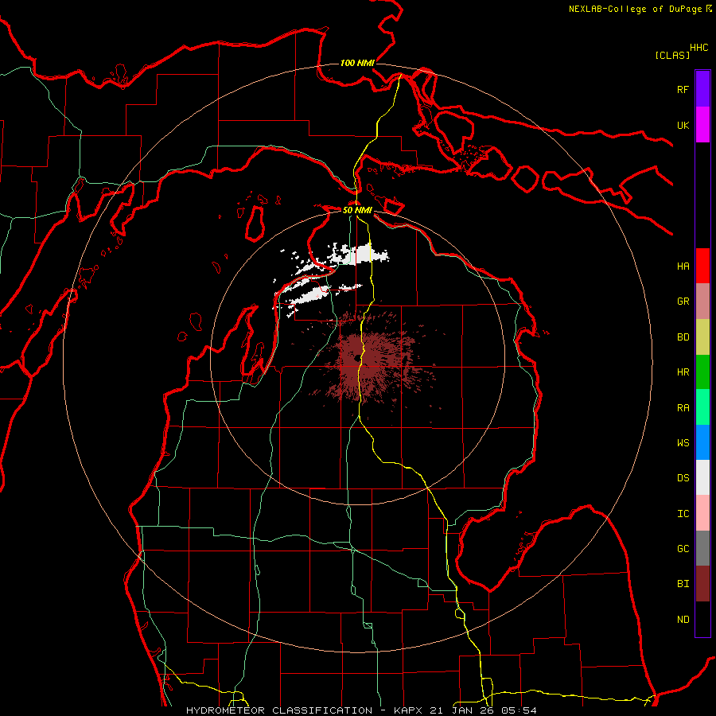The image size is (716, 716).
Task: Click the UK magenta legend swatch
Action: click(702, 125)
